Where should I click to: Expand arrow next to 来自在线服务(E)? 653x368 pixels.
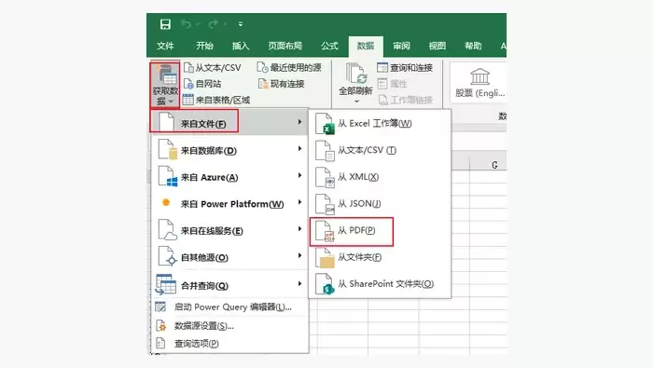pos(299,229)
